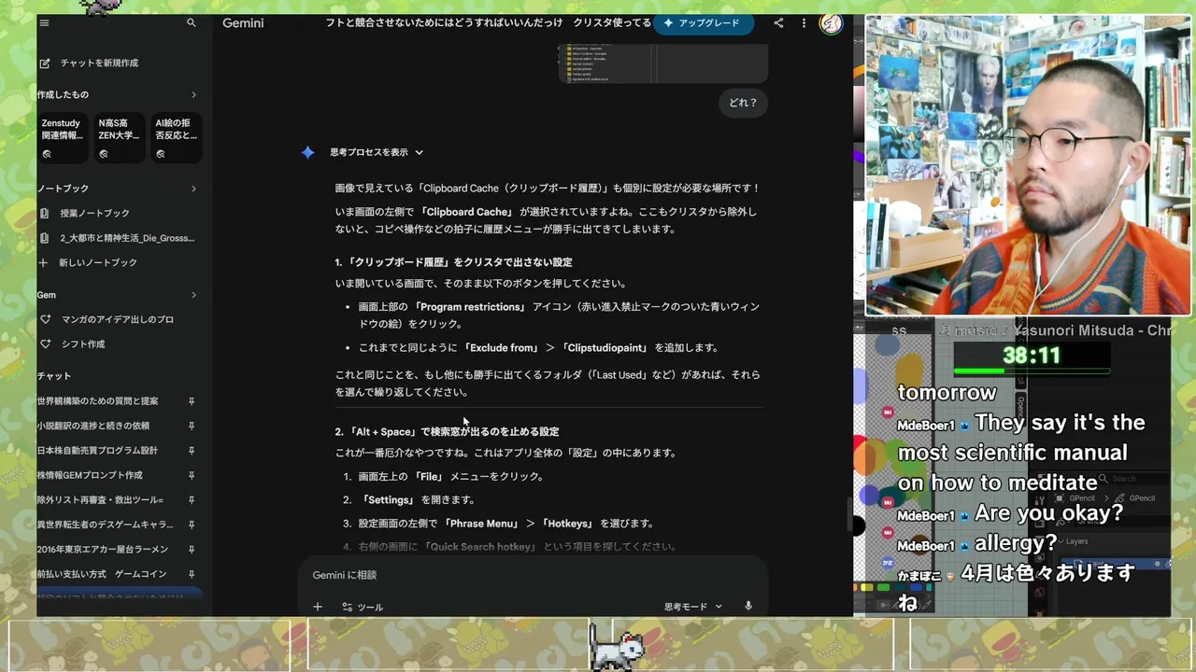Expand the Gem section chevron
The height and width of the screenshot is (672, 1196).
click(193, 295)
